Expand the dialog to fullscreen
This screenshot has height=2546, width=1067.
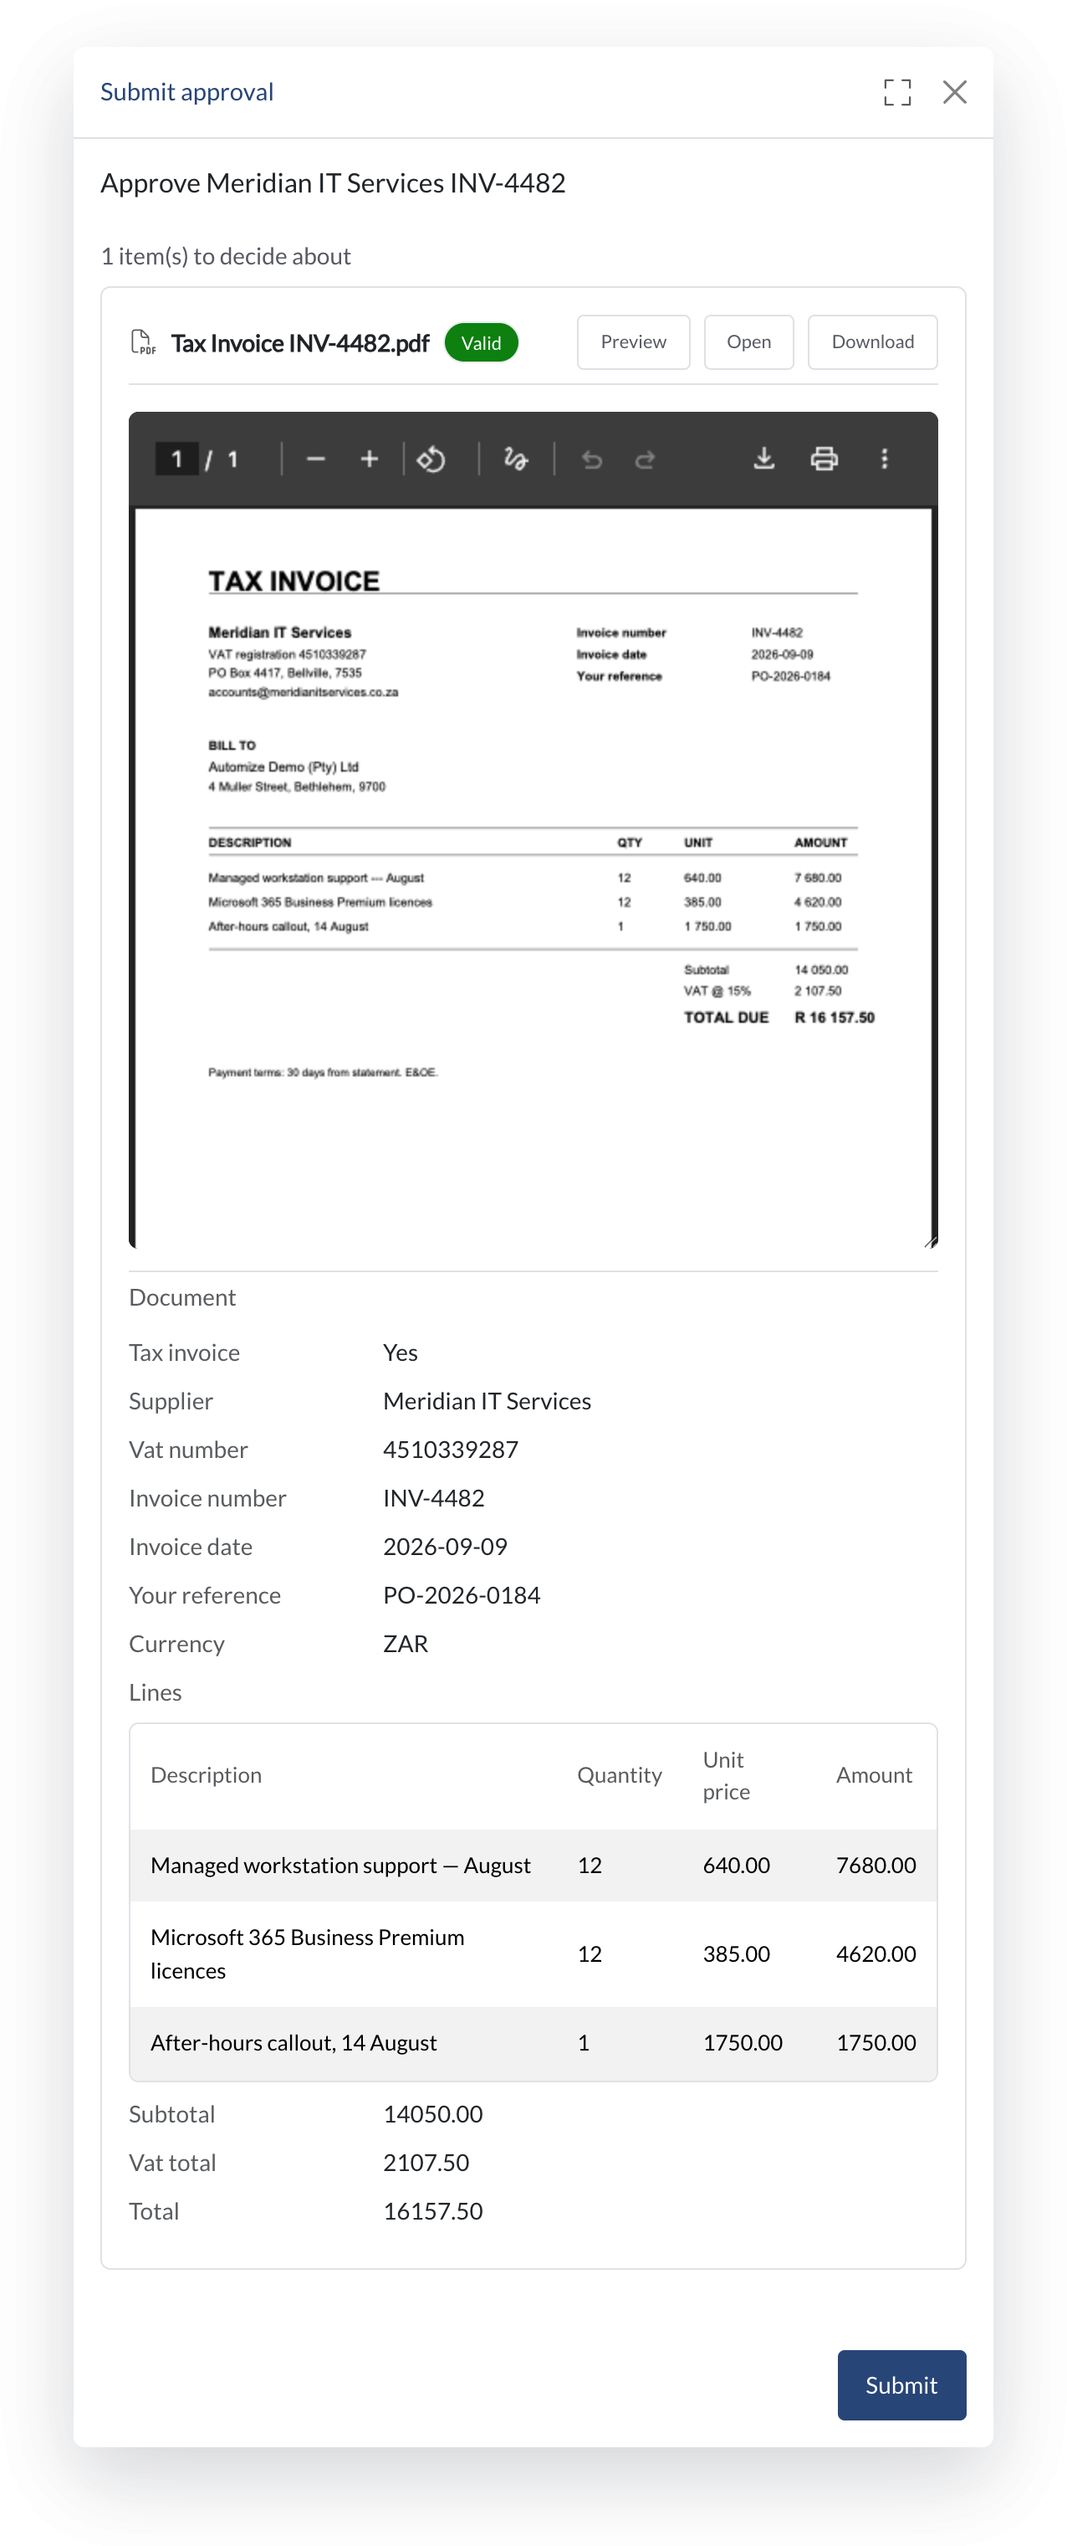point(896,92)
